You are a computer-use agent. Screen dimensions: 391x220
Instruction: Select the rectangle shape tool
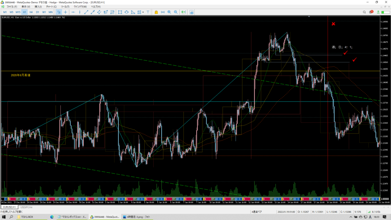(x=120, y=12)
